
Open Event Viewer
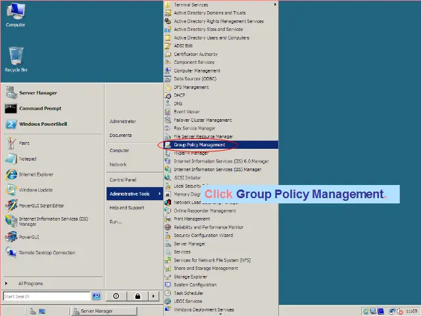pyautogui.click(x=221, y=112)
